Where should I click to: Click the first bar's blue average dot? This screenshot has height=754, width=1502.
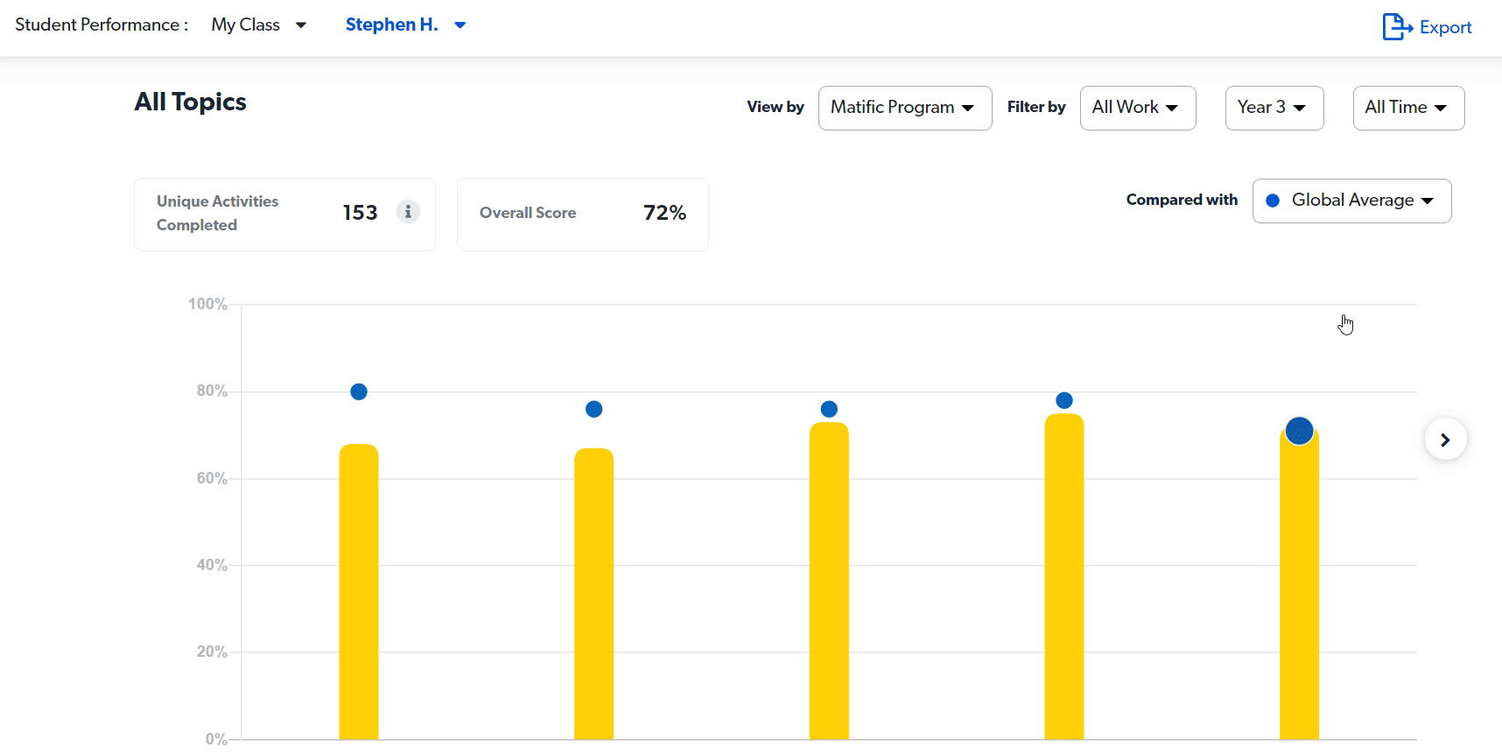coord(359,391)
